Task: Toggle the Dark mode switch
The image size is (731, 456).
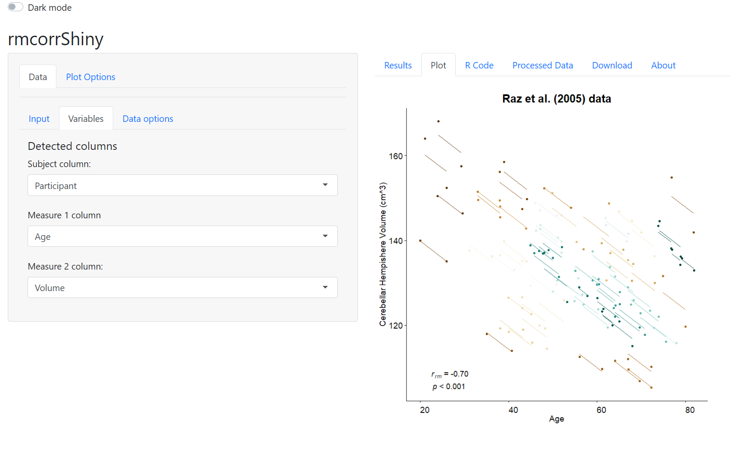Action: (15, 7)
